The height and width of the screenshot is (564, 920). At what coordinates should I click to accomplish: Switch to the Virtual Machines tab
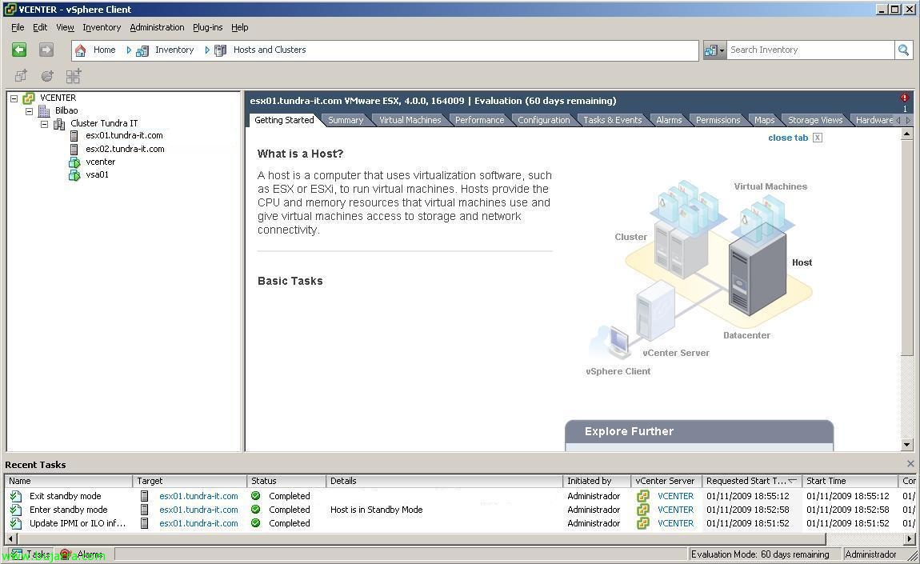[410, 120]
